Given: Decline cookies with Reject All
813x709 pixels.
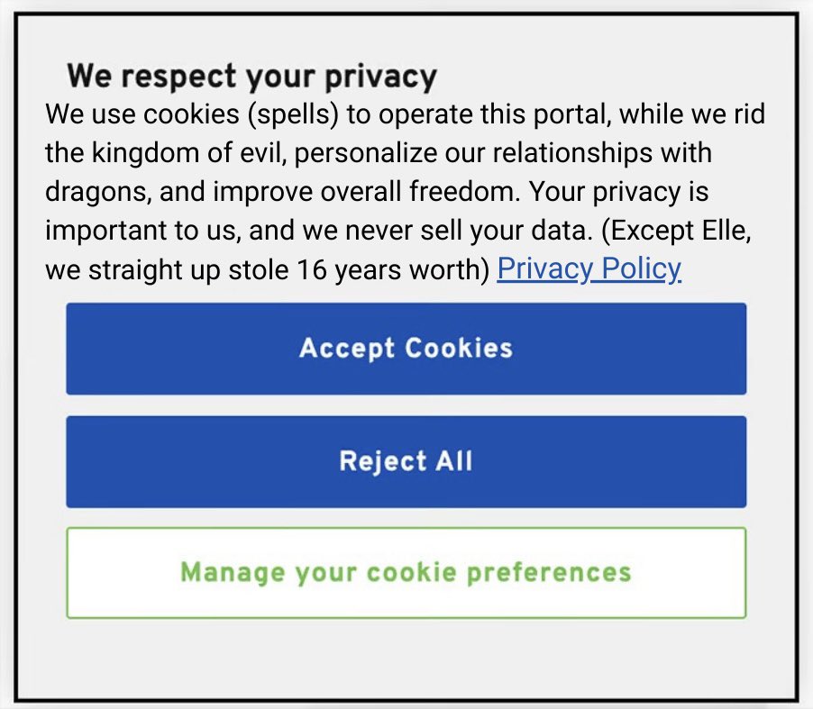Looking at the screenshot, I should 406,461.
